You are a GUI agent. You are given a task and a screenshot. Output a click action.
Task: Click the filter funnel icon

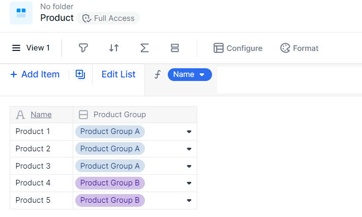[83, 48]
